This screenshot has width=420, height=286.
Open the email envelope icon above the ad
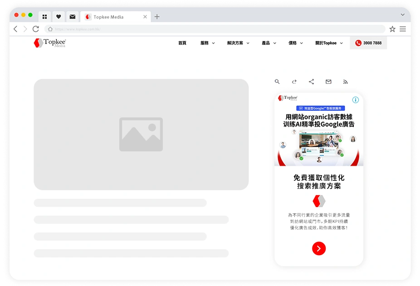pyautogui.click(x=328, y=82)
